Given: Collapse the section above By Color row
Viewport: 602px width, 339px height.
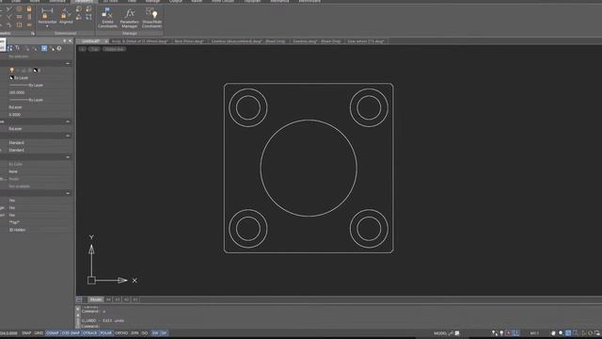Looking at the screenshot, I should [68, 157].
